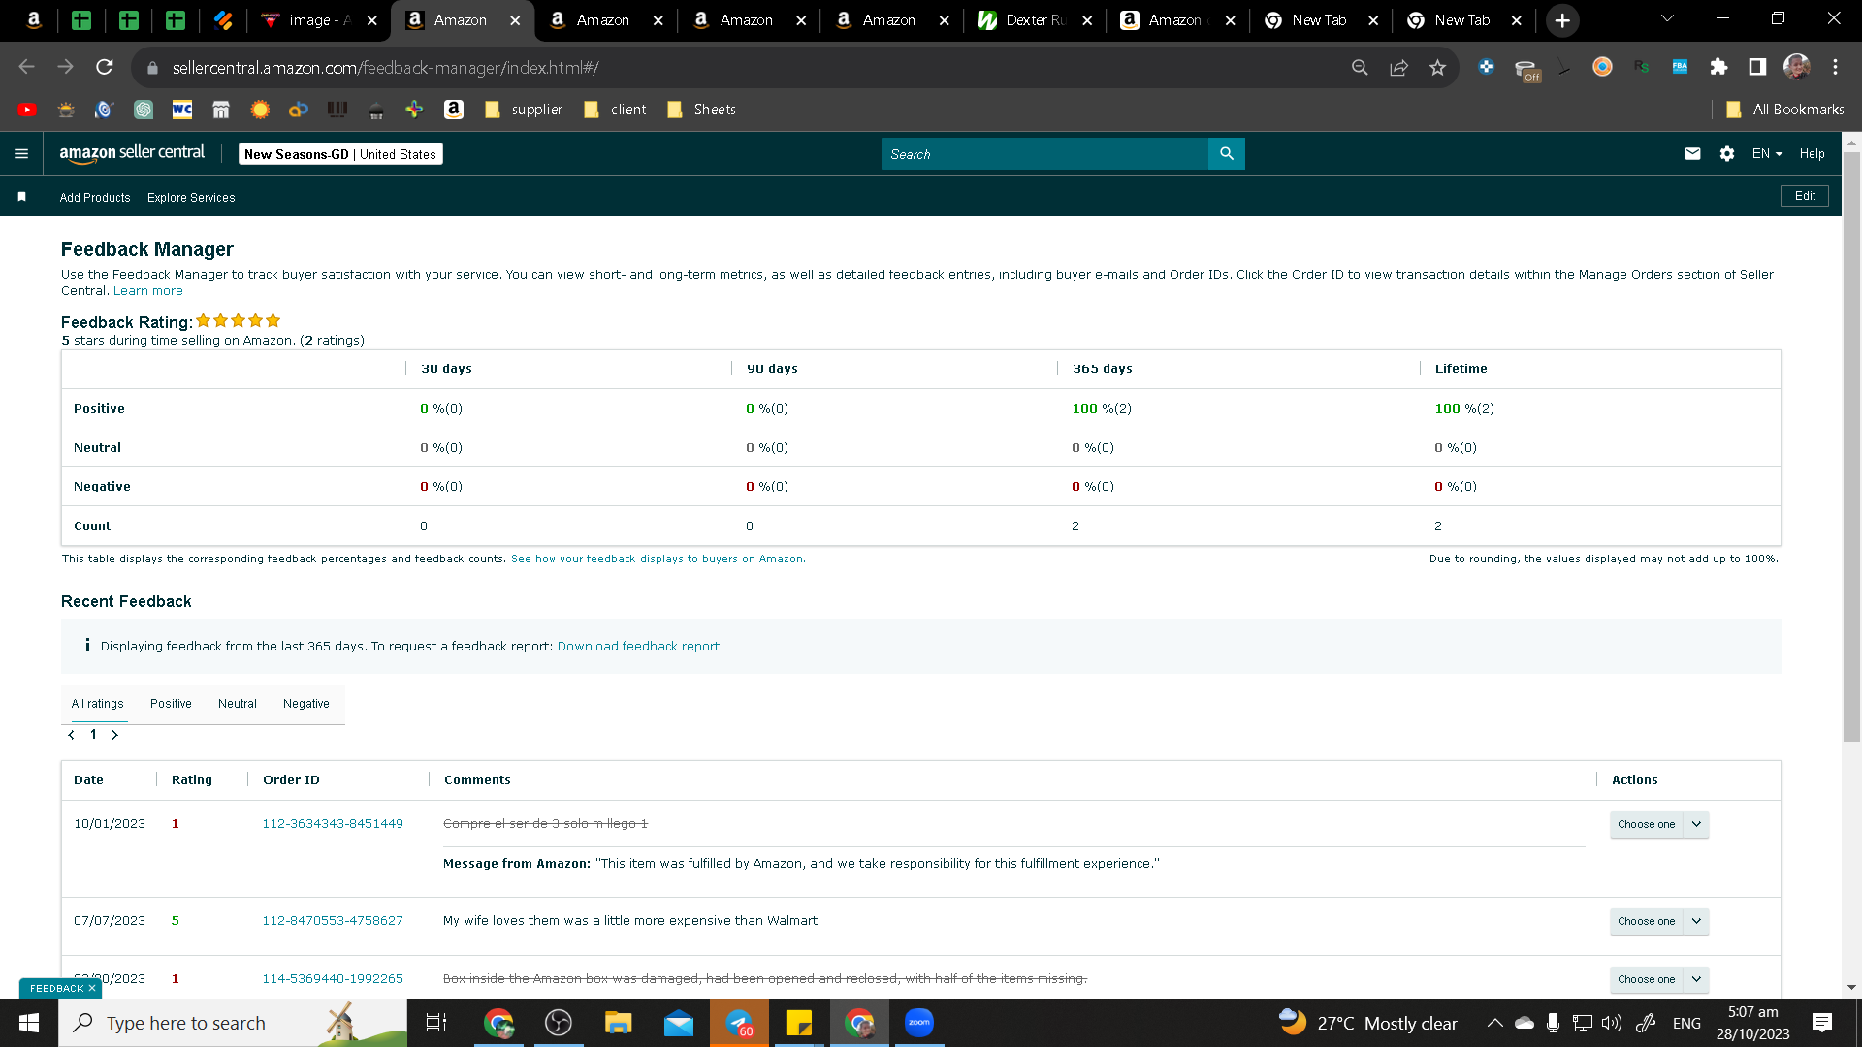1862x1047 pixels.
Task: Open Sticky Notes from the taskbar
Action: point(799,1023)
